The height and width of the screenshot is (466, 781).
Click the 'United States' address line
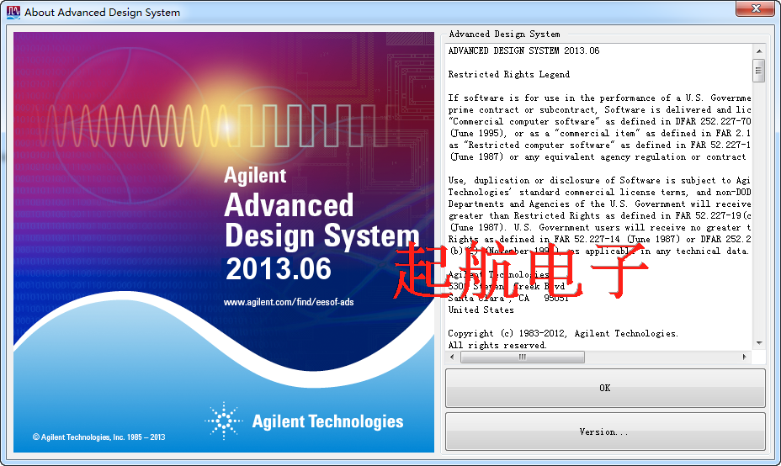point(481,310)
